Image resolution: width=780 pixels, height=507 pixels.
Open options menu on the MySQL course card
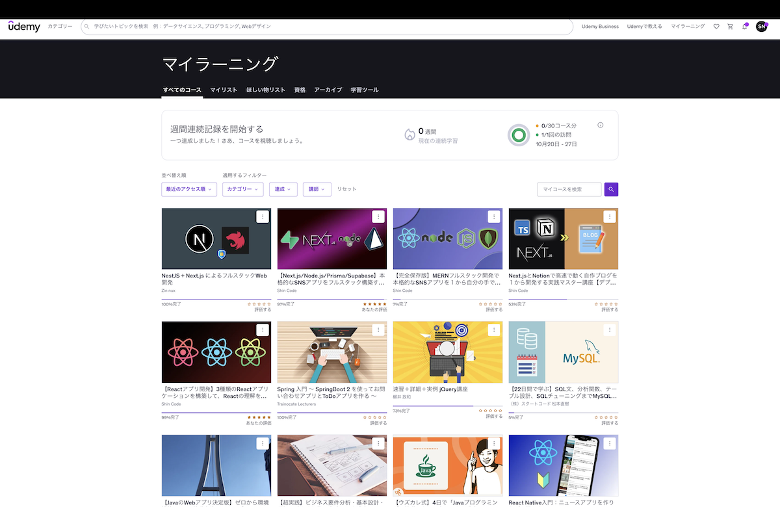[609, 330]
